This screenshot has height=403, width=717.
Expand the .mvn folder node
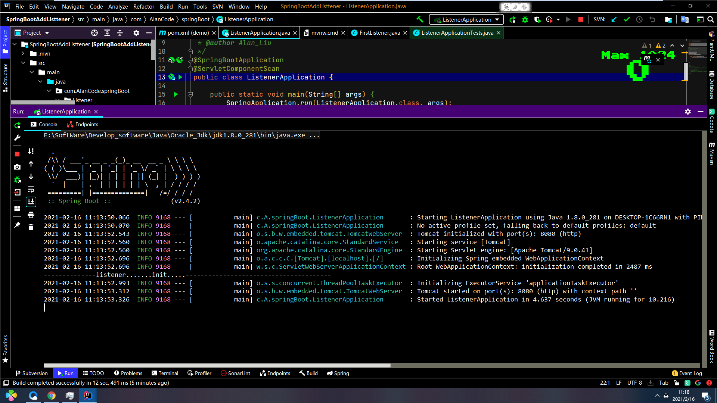pos(23,54)
